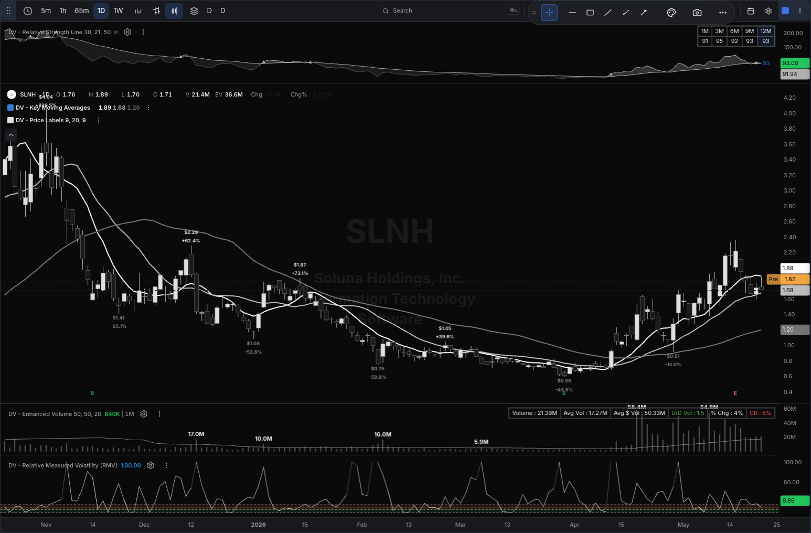
Task: Click the 9.89 green RMV axis value
Action: point(795,500)
